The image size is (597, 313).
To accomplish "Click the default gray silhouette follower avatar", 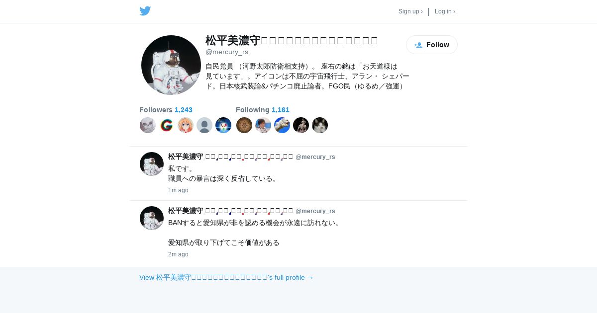I will coord(204,125).
